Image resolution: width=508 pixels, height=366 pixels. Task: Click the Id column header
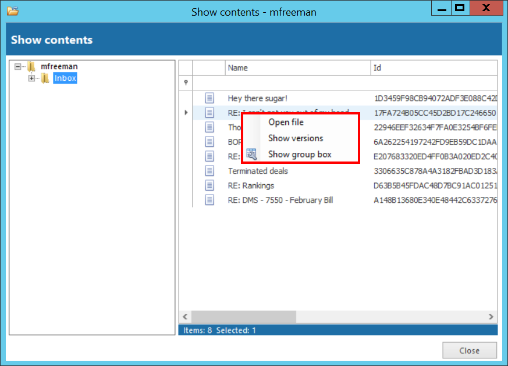434,68
